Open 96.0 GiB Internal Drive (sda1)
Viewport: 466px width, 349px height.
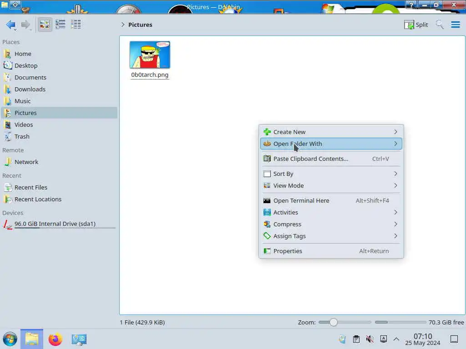[x=60, y=224]
